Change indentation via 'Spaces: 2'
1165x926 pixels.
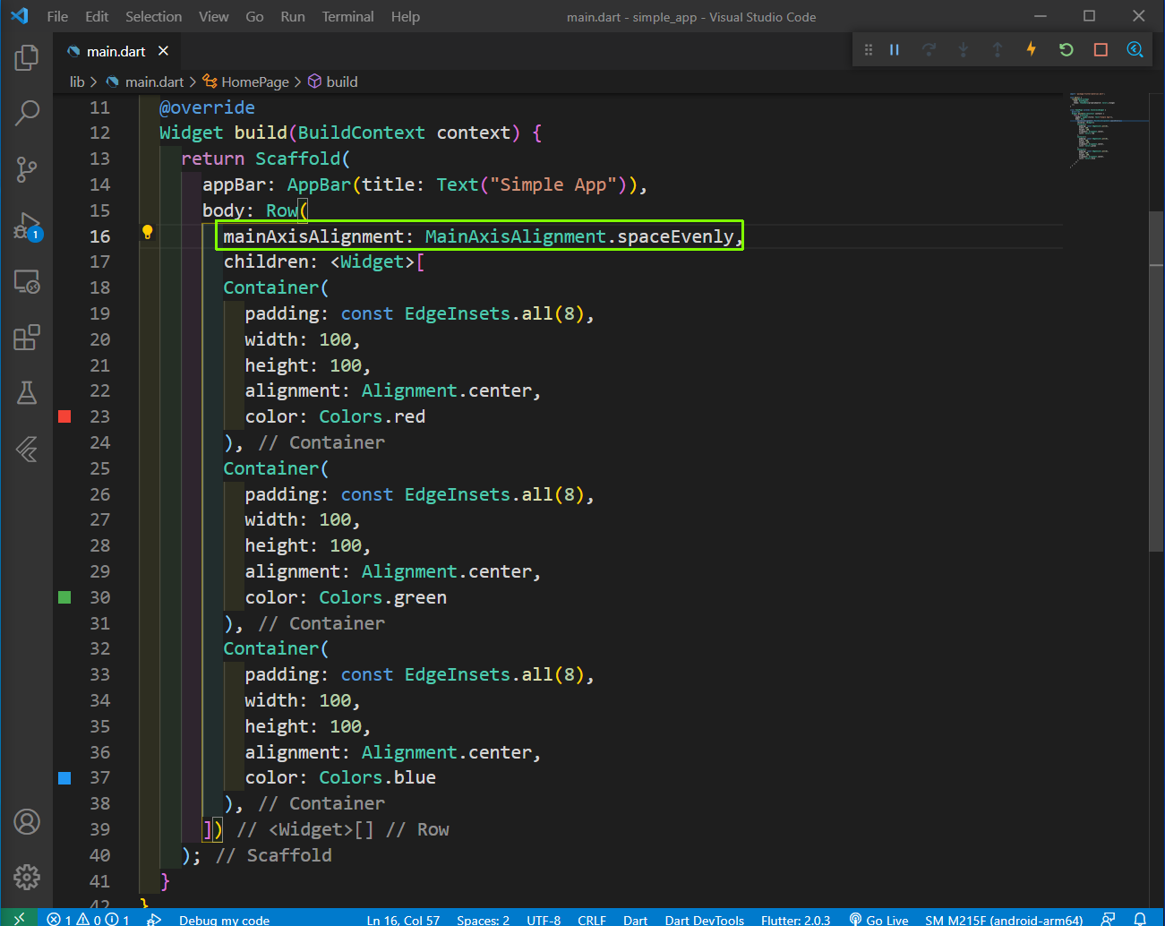483,920
